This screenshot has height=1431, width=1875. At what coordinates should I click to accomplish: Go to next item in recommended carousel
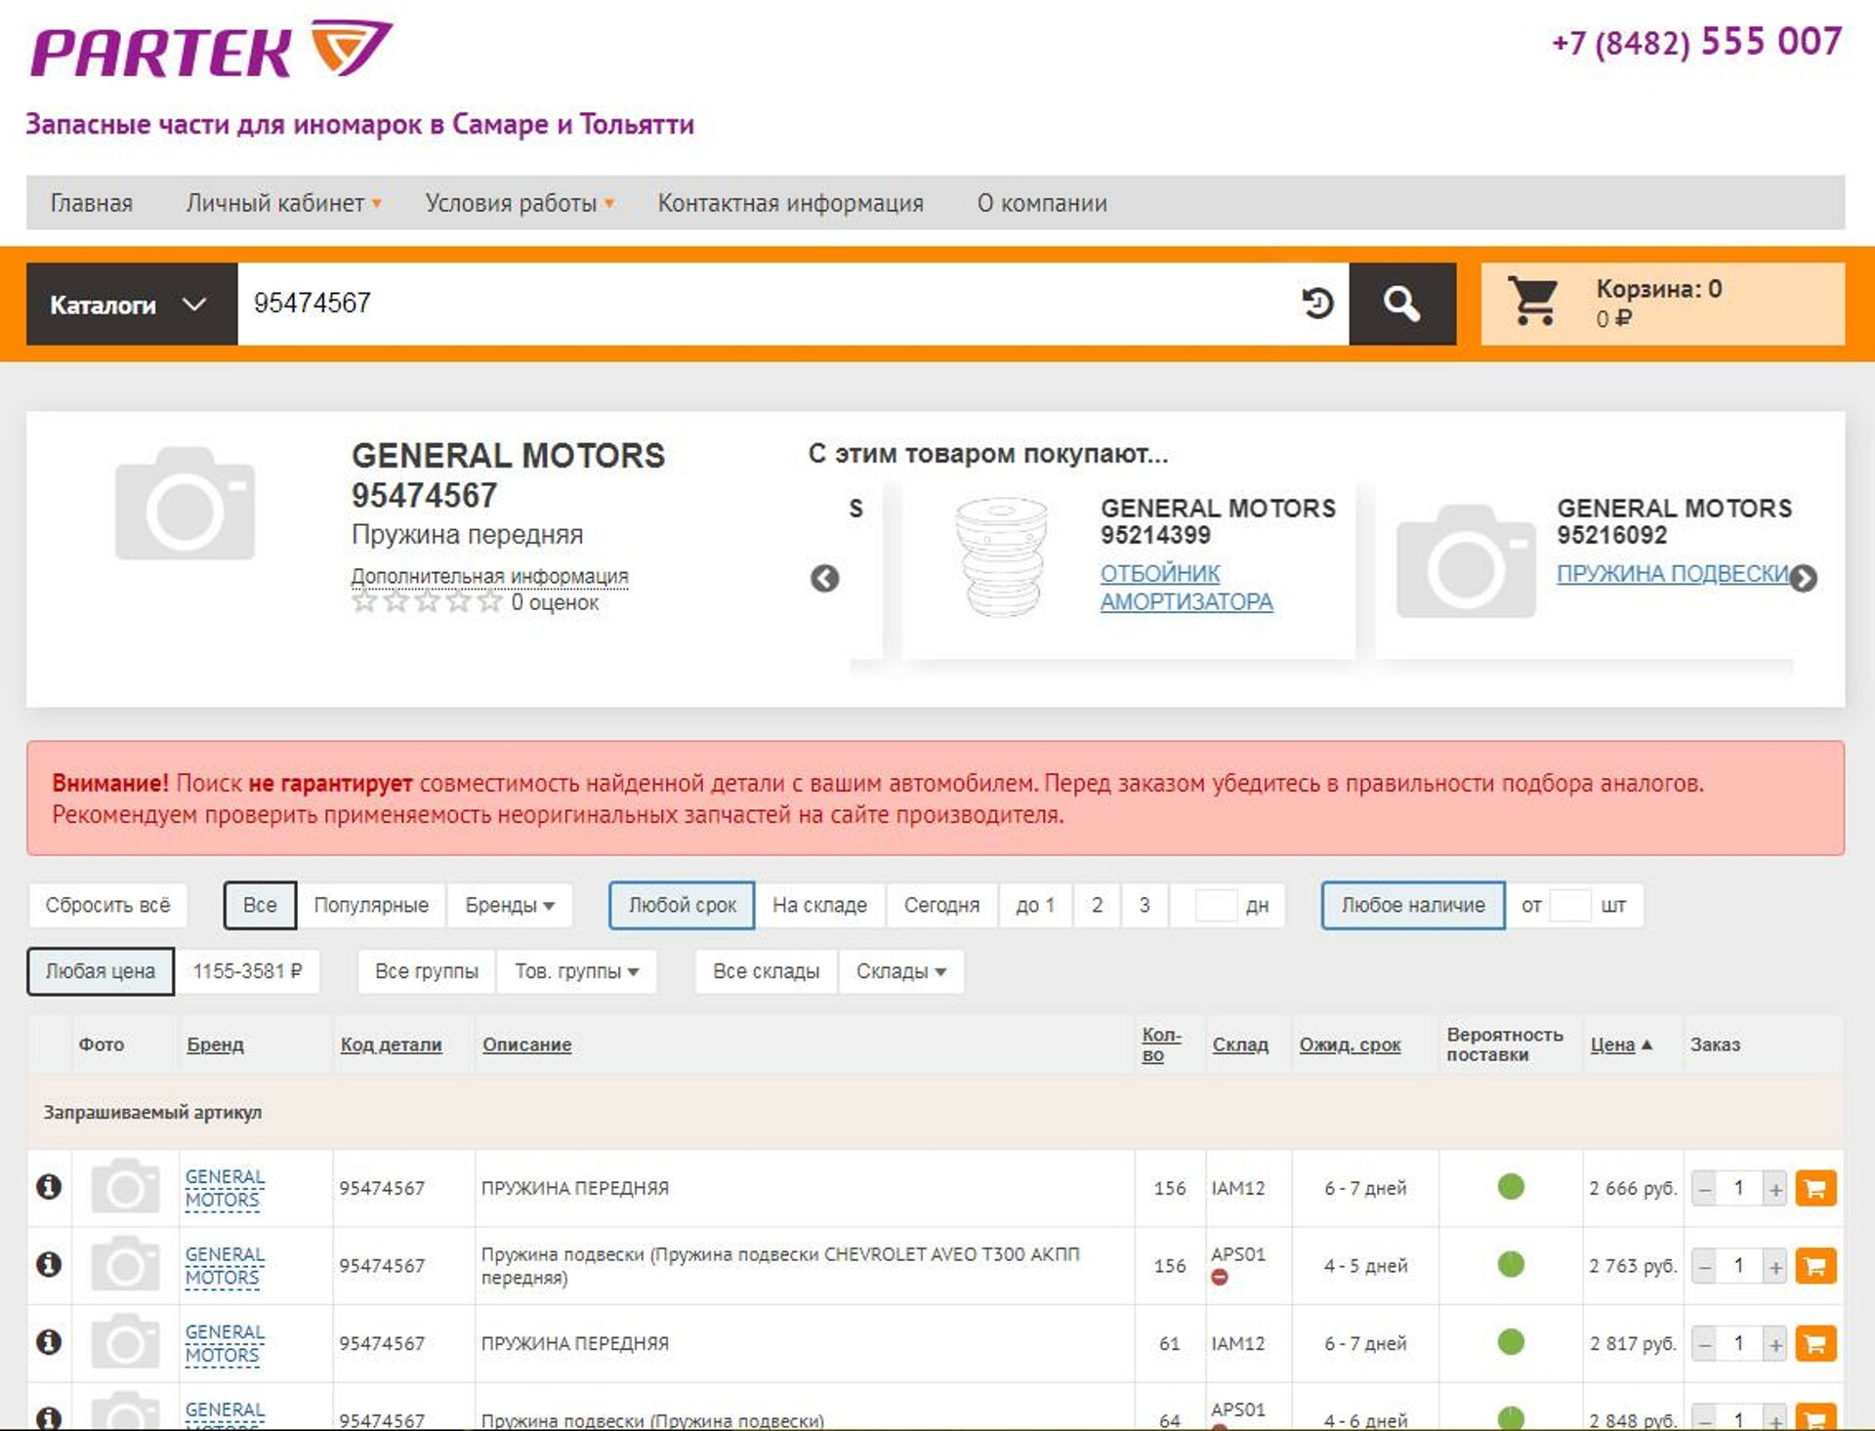click(1804, 579)
